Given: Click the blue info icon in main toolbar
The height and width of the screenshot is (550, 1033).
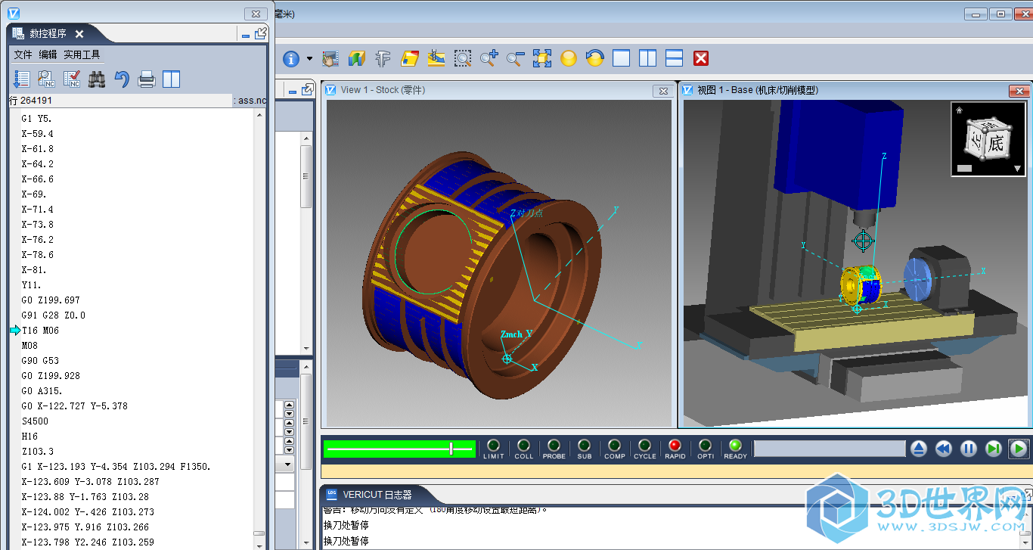Looking at the screenshot, I should click(x=291, y=58).
